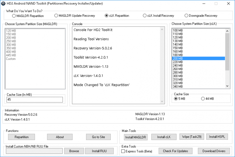Select 310 MB in cLK partition list
Image resolution: width=235 pixels, height=157 pixels.
199,80
